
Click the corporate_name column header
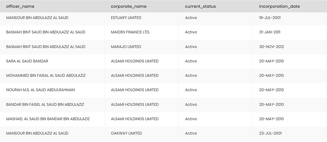[129, 6]
